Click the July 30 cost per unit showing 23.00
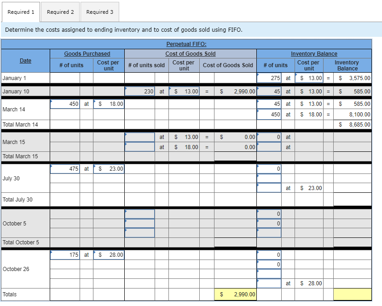The height and width of the screenshot is (306, 382). click(x=109, y=169)
